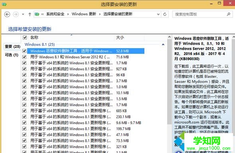This screenshot has width=235, height=153.
Task: Uncheck the Windows 恶意软件删除工具 update
Action: coord(24,51)
